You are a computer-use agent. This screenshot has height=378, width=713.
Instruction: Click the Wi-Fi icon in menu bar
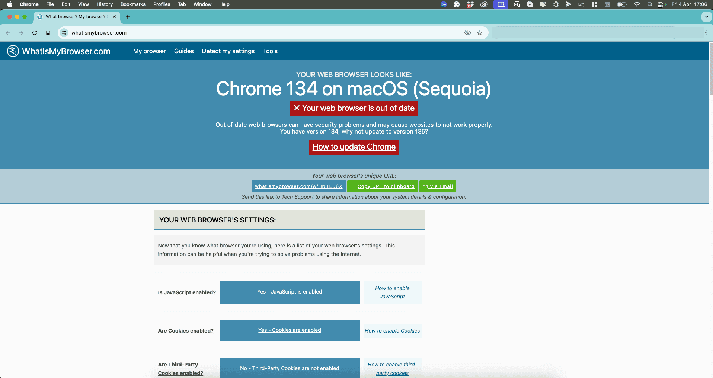(637, 4)
